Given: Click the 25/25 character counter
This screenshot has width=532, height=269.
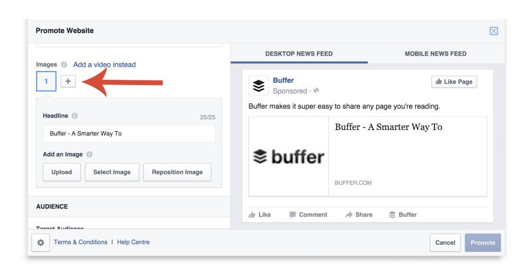Looking at the screenshot, I should pos(207,118).
